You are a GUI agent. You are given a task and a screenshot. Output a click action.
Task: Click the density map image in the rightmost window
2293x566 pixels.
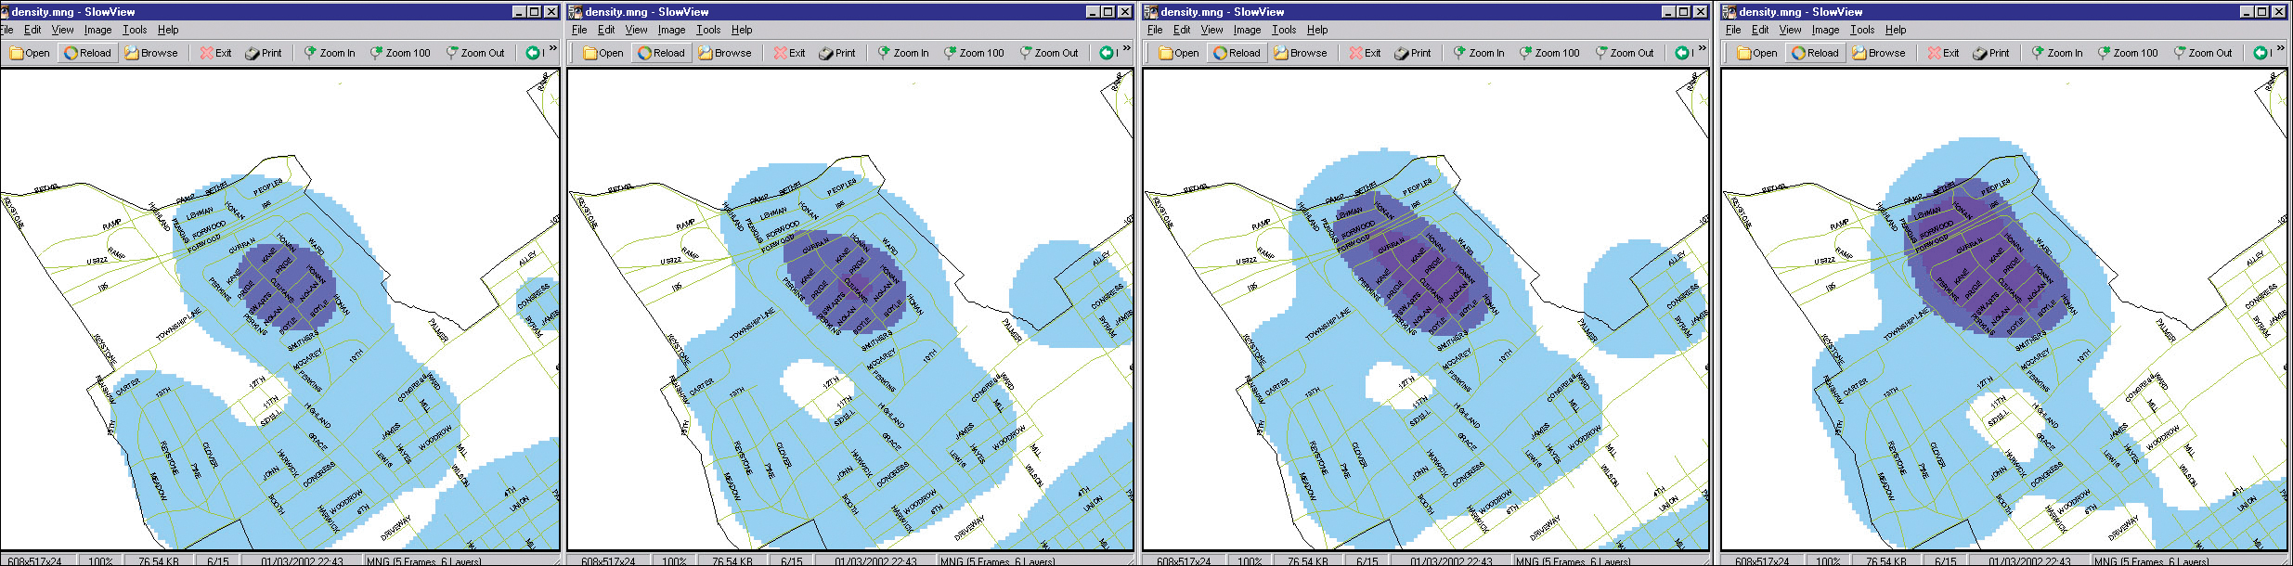pos(2003,308)
